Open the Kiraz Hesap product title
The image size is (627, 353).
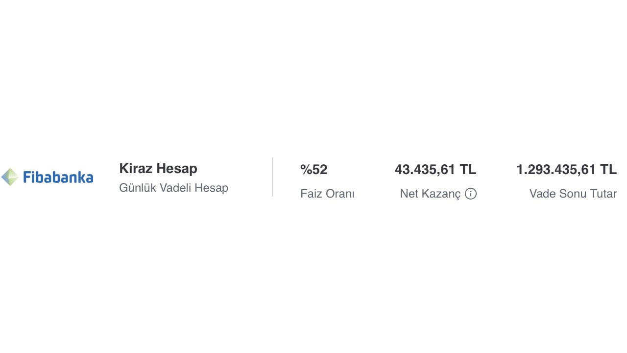pyautogui.click(x=158, y=169)
